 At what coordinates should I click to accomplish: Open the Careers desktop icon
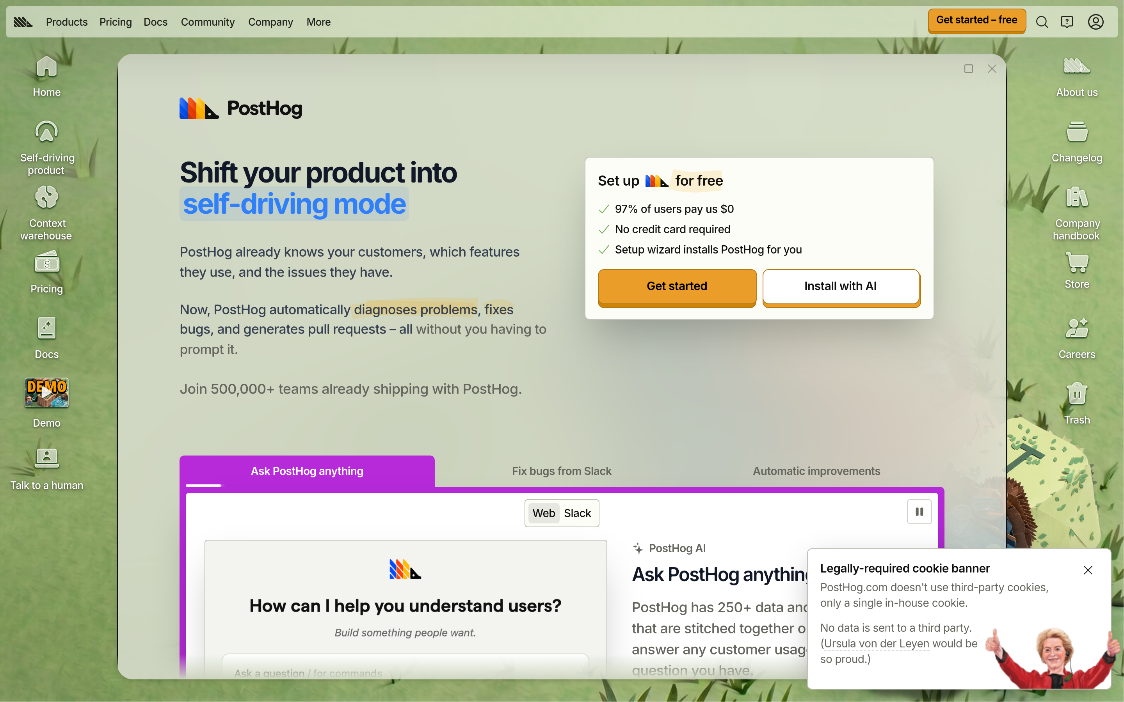(x=1077, y=338)
